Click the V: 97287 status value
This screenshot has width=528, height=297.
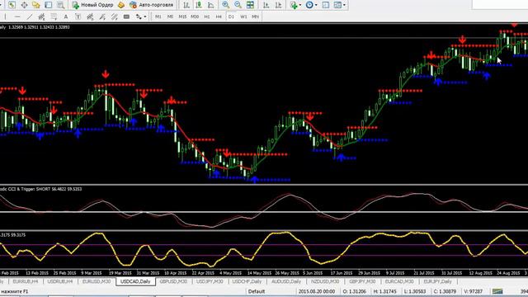click(473, 291)
